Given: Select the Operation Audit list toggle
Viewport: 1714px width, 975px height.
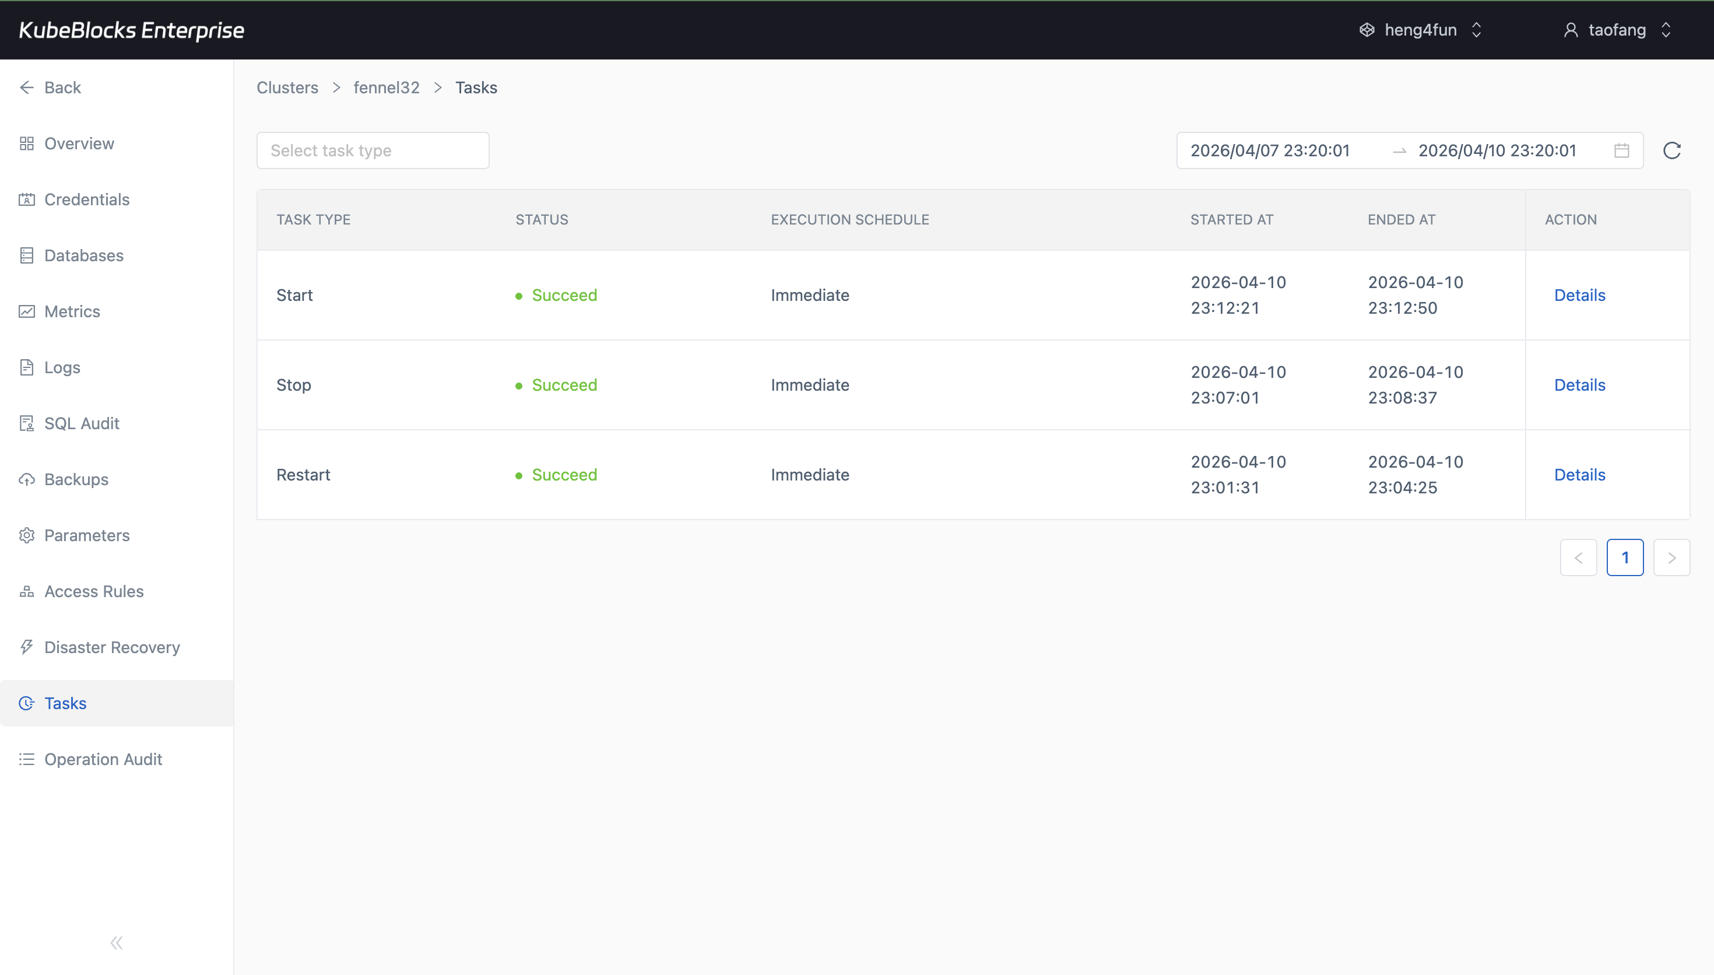Looking at the screenshot, I should pyautogui.click(x=27, y=759).
